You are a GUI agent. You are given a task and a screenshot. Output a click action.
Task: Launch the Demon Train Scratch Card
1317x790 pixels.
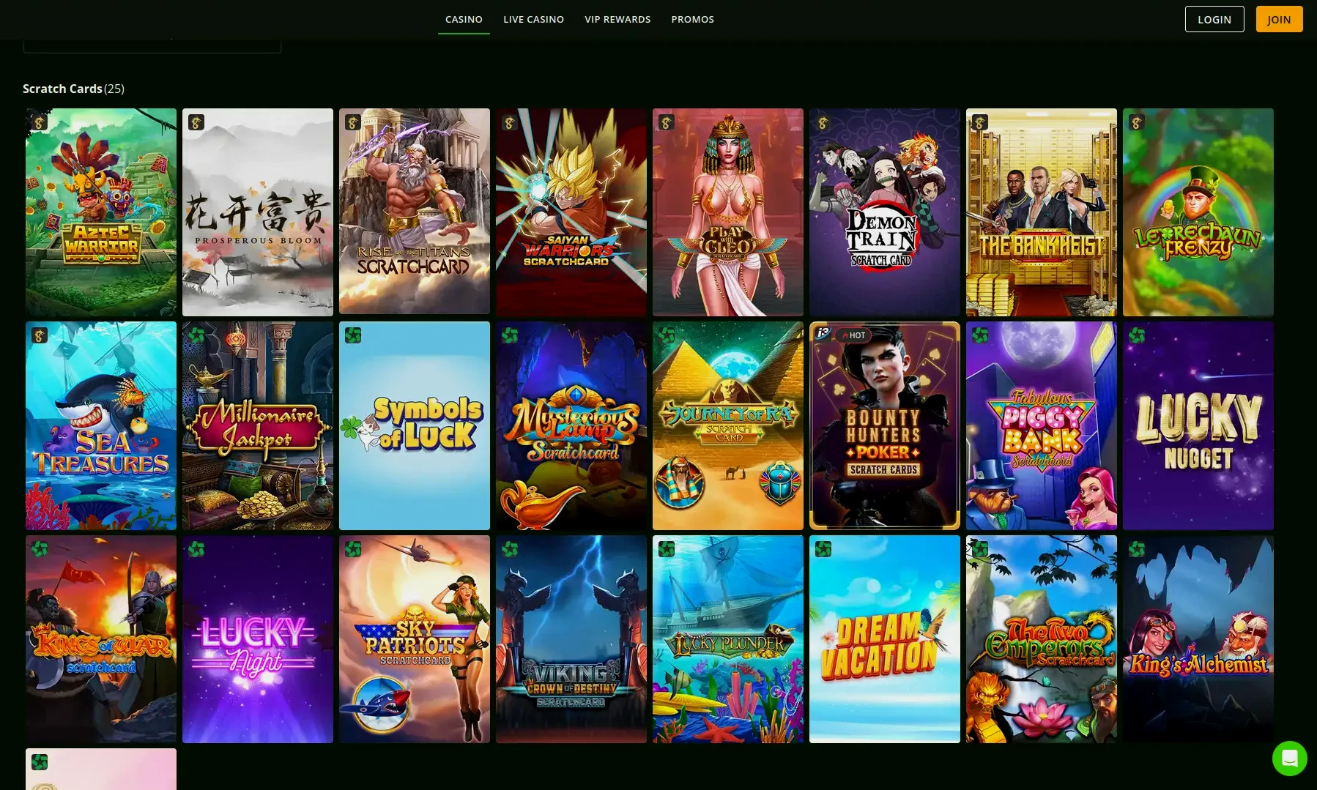884,212
